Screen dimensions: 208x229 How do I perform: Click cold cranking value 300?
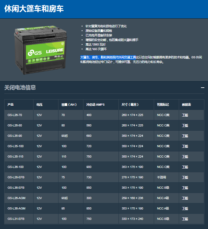(89, 198)
